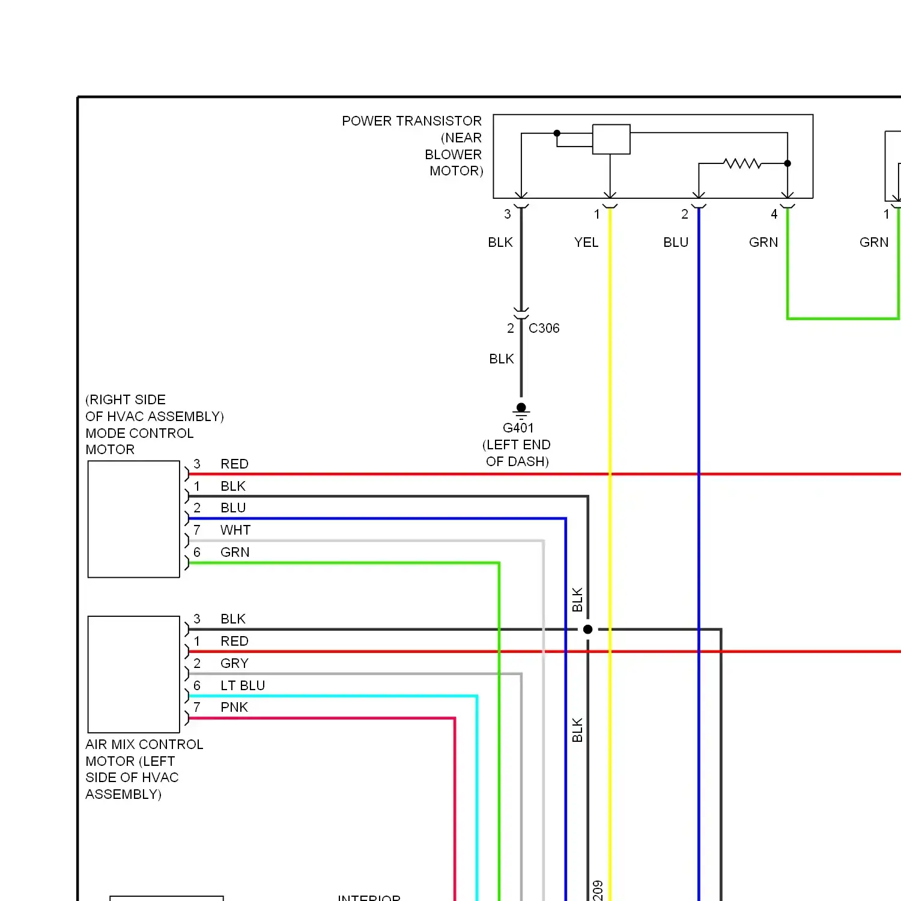The height and width of the screenshot is (901, 901).
Task: Click the black wire splice dot junction
Action: tap(587, 629)
